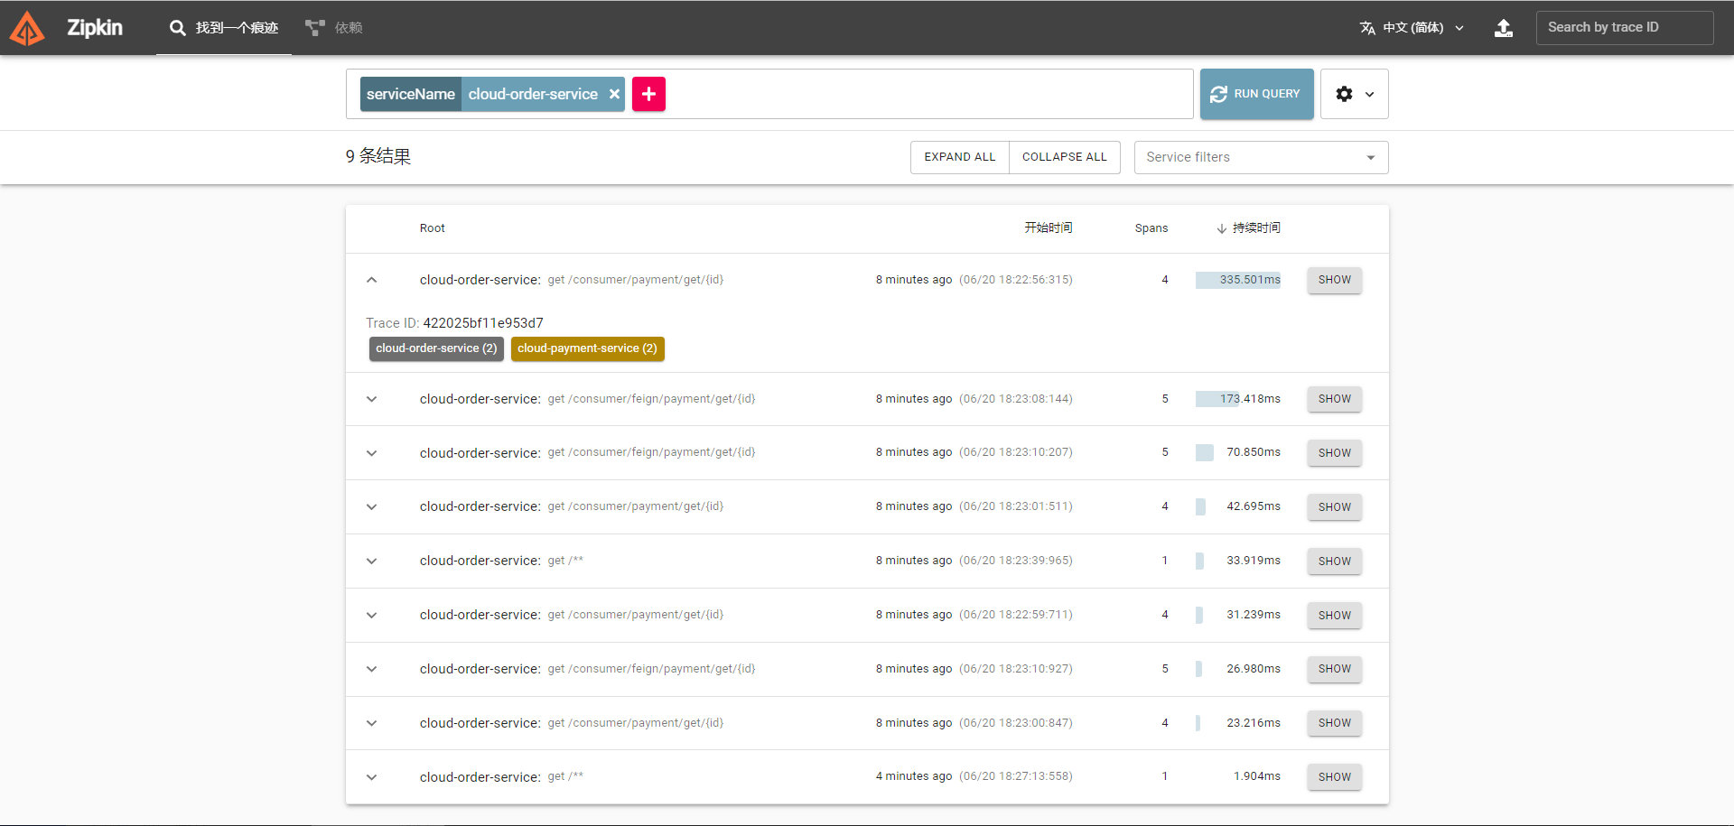Expand the 173.418ms trace row
Image resolution: width=1734 pixels, height=826 pixels.
click(x=371, y=399)
